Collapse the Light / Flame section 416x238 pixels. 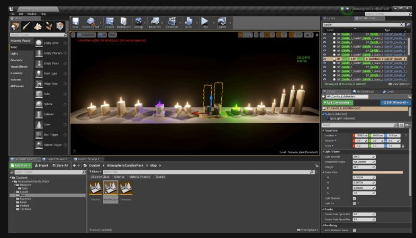coord(323,152)
